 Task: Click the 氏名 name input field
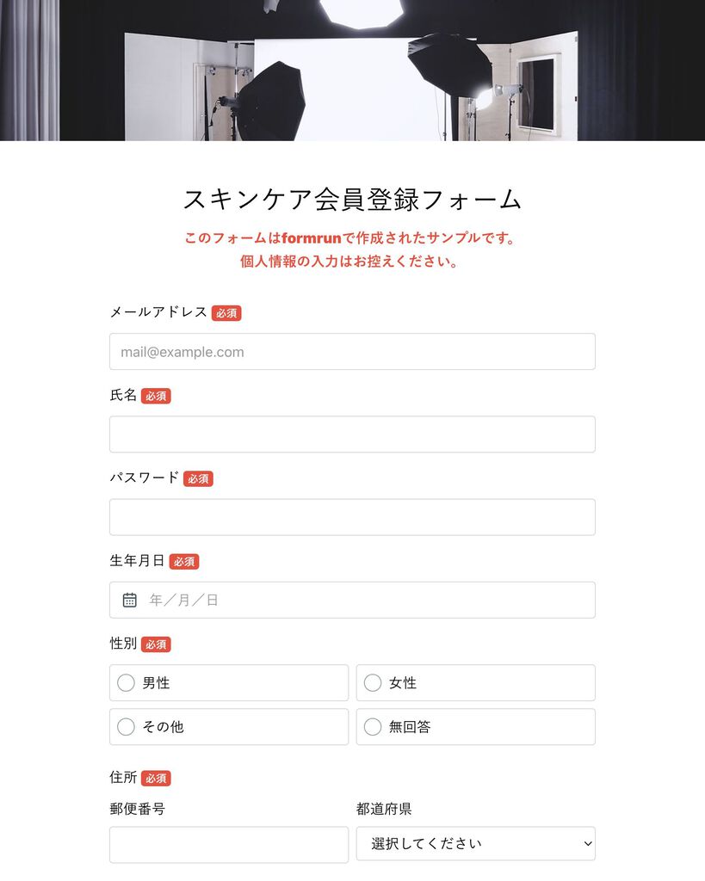point(353,434)
